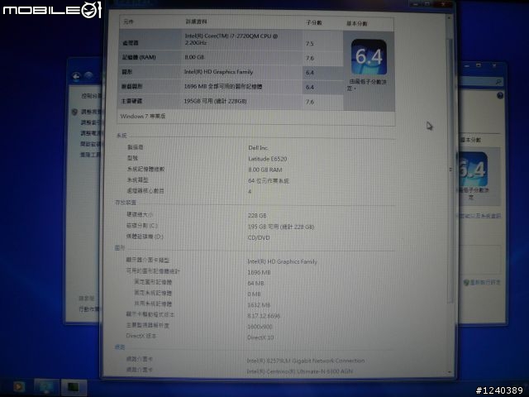Select the Control Panel taskbar button
529x397 pixels.
tap(47, 387)
